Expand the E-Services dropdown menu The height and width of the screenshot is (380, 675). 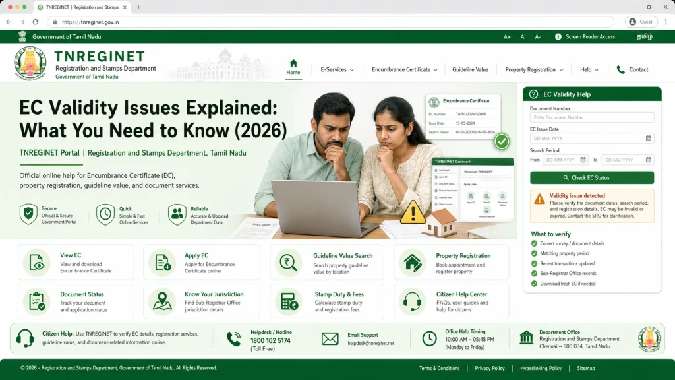point(337,69)
